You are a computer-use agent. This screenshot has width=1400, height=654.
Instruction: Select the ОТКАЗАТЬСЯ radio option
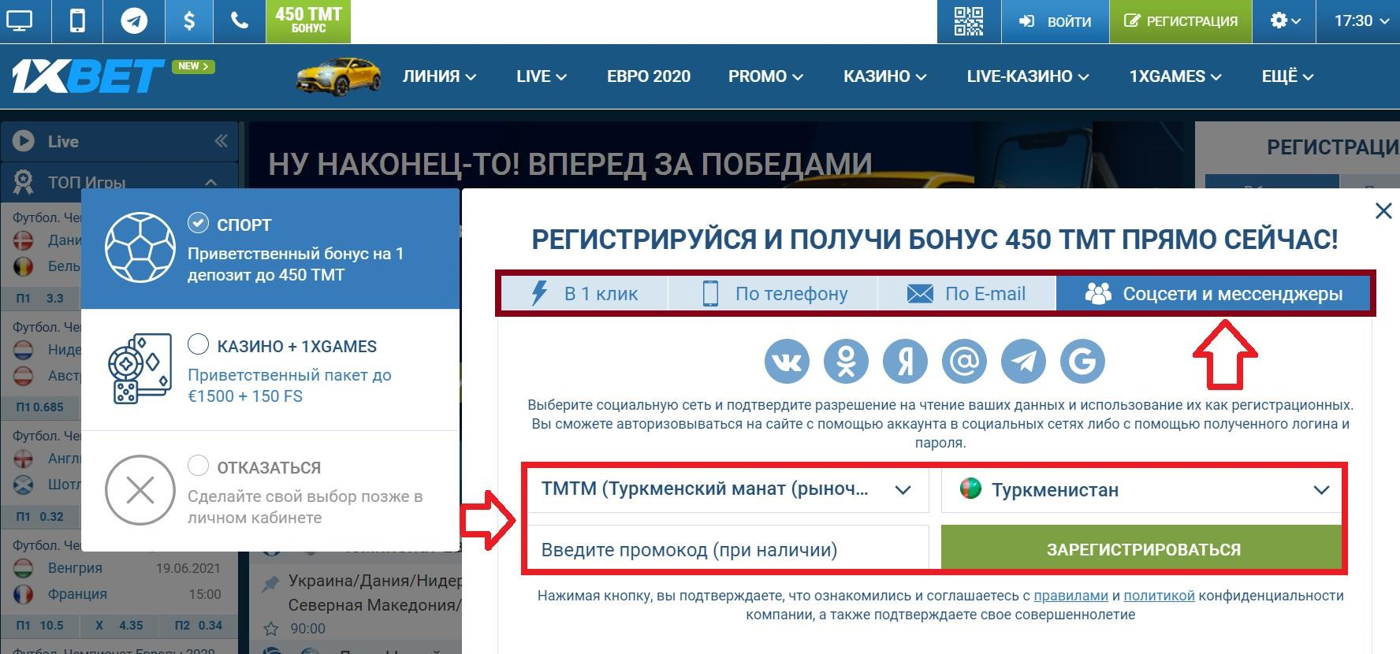198,466
